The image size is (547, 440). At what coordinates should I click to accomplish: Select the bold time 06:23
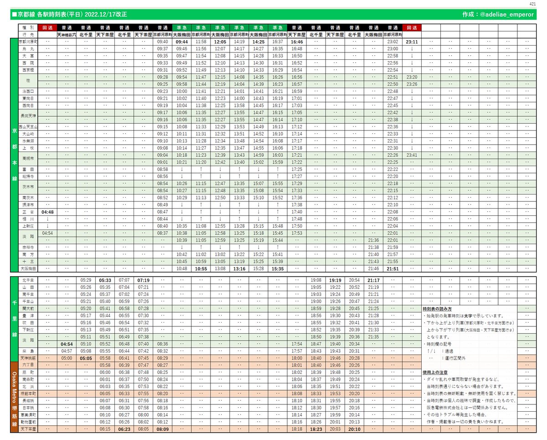[124, 429]
